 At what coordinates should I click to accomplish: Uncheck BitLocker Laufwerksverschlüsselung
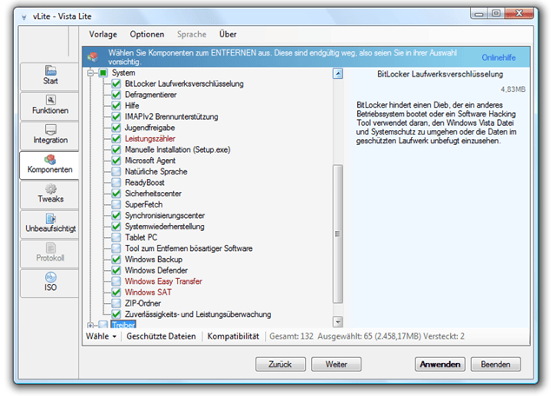tap(117, 84)
